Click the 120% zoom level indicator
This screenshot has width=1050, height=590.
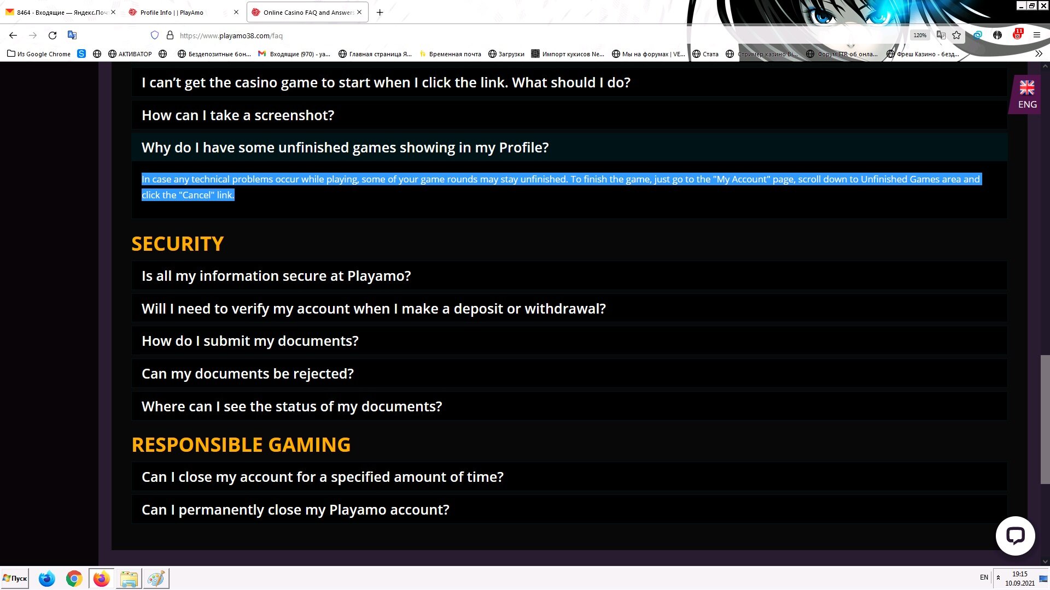coord(920,36)
